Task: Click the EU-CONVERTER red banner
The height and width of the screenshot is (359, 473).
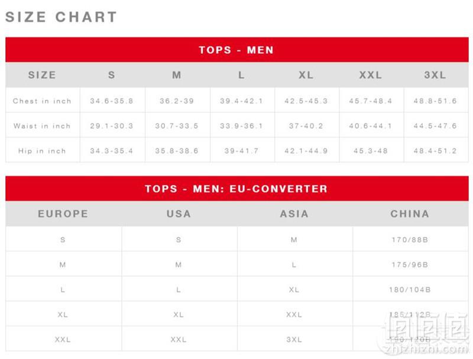Action: 237,189
